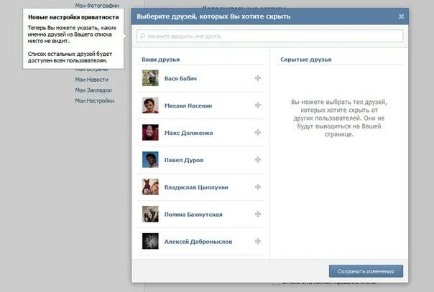The image size is (434, 292).
Task: Add Алексей Добромыслов to hidden friends
Action: [258, 241]
